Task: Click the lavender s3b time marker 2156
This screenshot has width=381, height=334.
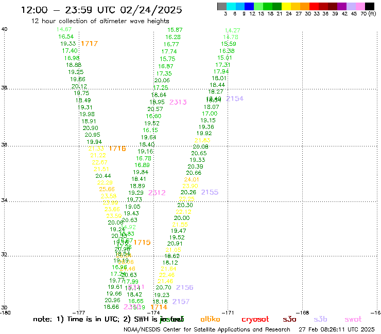Action: coord(185,287)
